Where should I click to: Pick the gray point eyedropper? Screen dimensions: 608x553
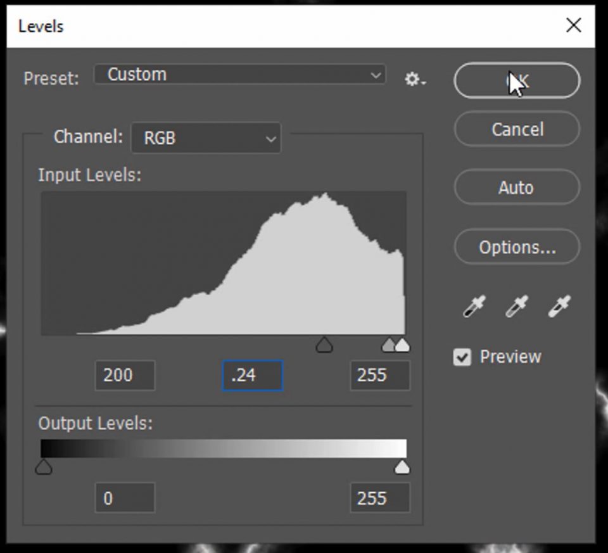[516, 307]
